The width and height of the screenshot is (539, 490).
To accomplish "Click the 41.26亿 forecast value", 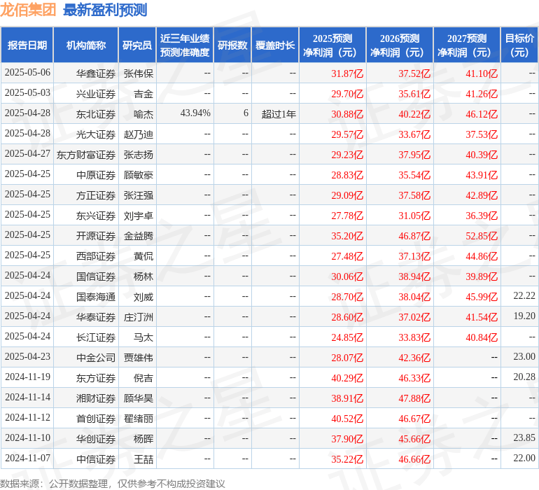I will [x=482, y=94].
